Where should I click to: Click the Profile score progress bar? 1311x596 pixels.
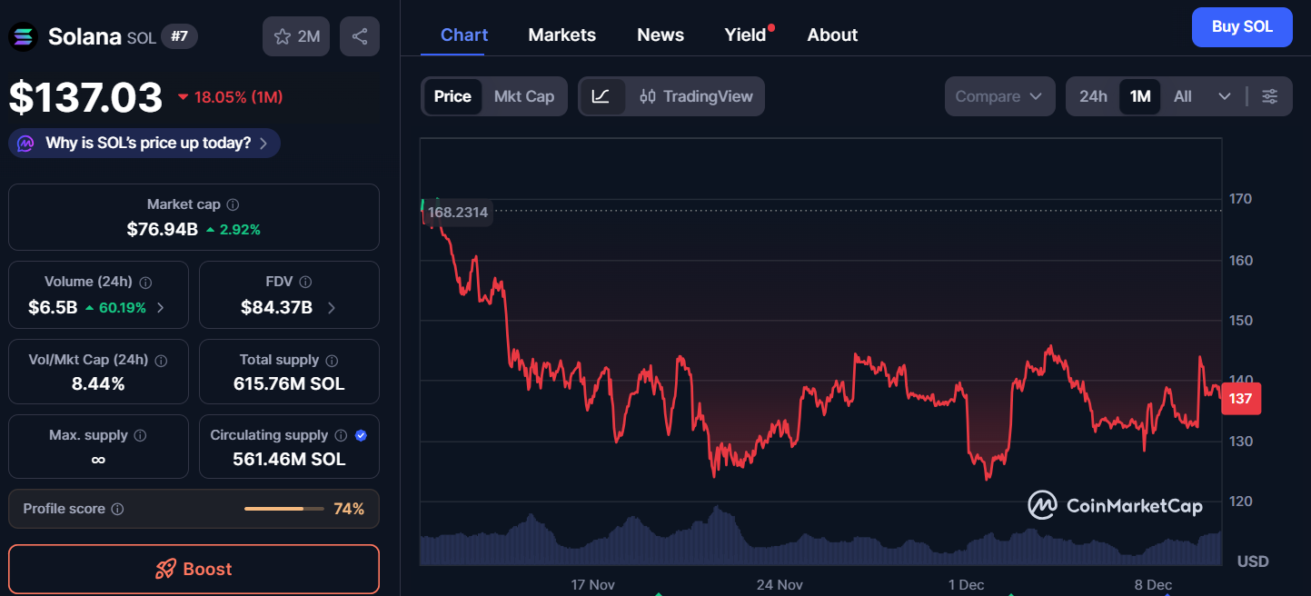coord(283,510)
